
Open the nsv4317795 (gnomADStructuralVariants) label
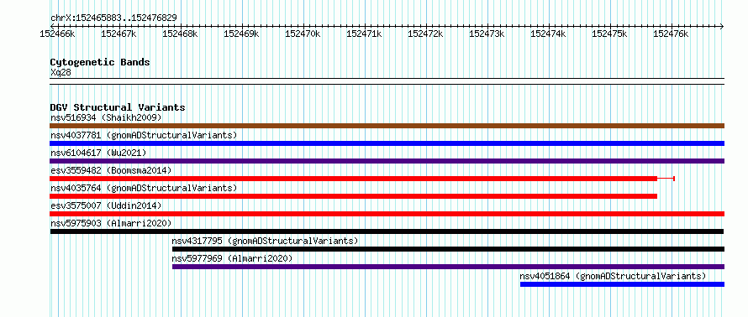tap(266, 241)
